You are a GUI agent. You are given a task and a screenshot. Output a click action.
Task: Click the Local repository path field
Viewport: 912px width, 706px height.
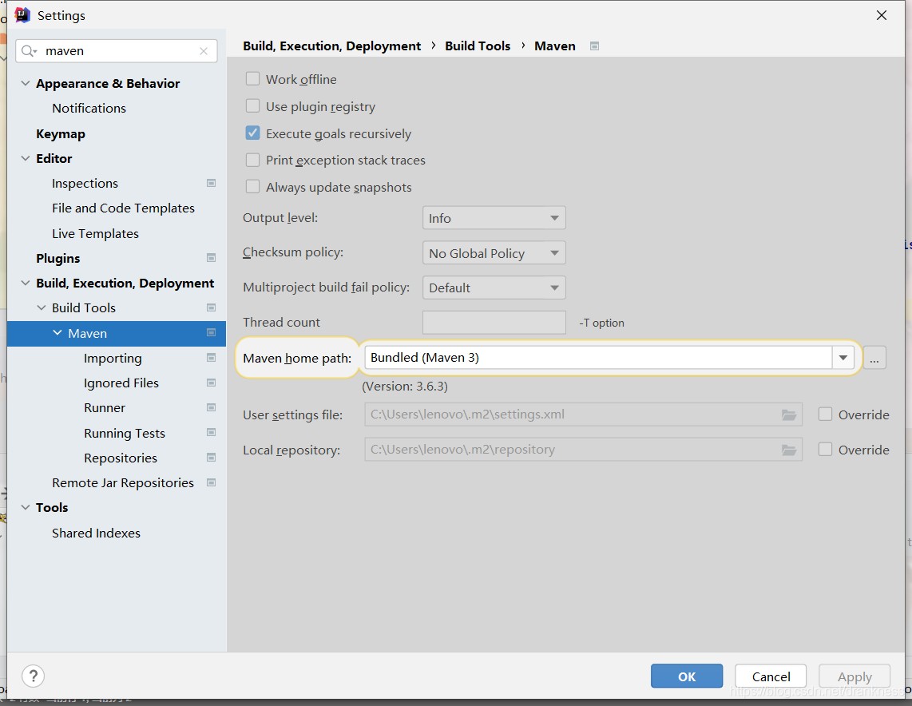point(584,450)
